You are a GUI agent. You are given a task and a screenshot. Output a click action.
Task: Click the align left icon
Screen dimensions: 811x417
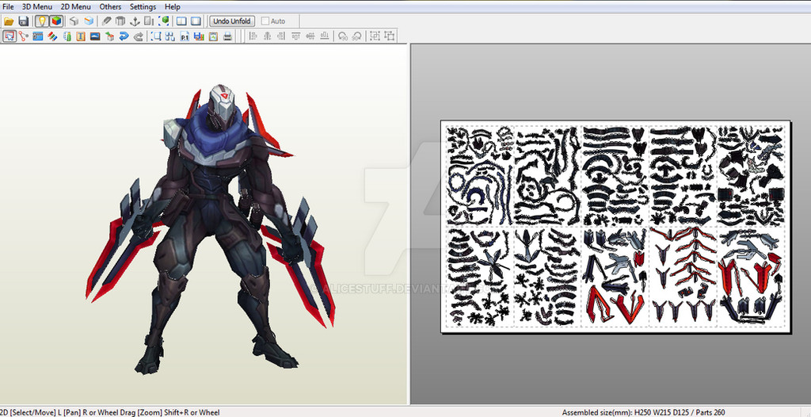pyautogui.click(x=253, y=36)
